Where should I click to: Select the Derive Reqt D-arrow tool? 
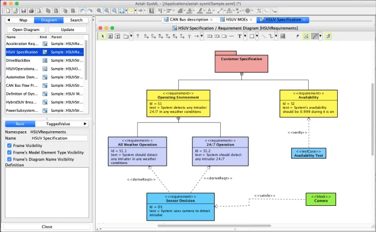[146, 36]
